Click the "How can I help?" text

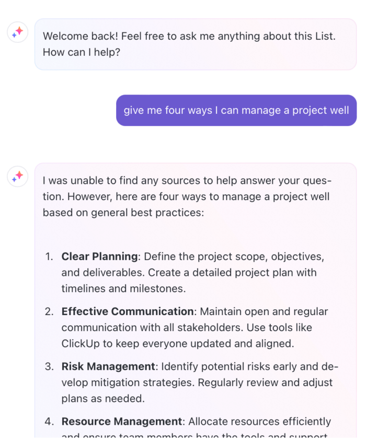(x=82, y=52)
